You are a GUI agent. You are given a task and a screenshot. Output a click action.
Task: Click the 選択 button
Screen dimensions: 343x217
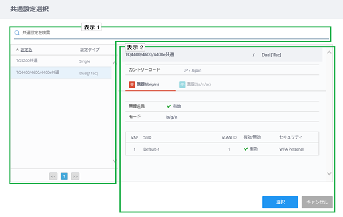(x=280, y=202)
